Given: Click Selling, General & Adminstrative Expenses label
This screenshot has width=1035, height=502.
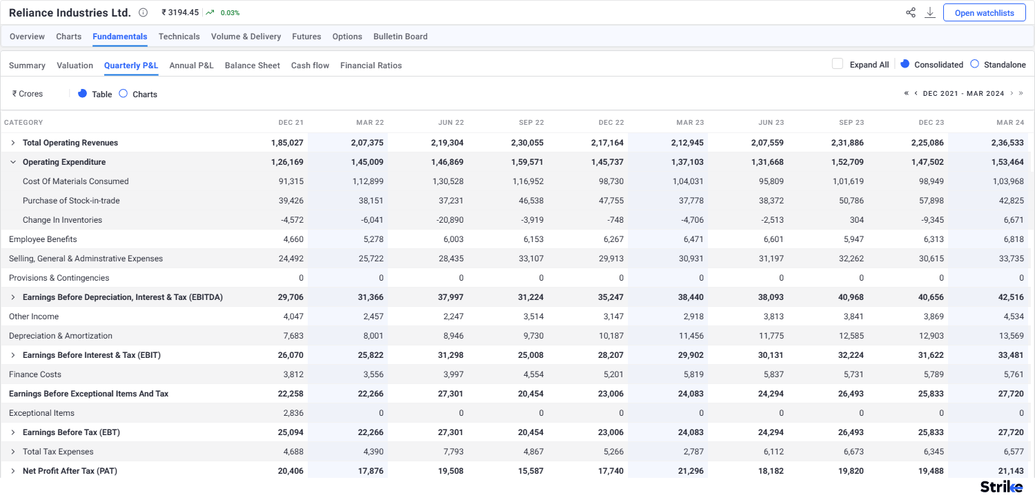Looking at the screenshot, I should point(86,259).
